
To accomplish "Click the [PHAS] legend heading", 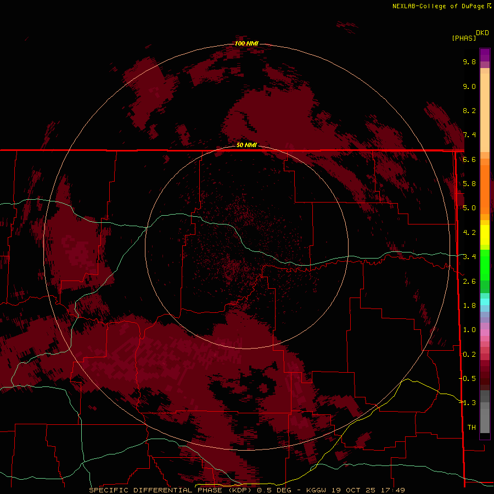I will (464, 38).
